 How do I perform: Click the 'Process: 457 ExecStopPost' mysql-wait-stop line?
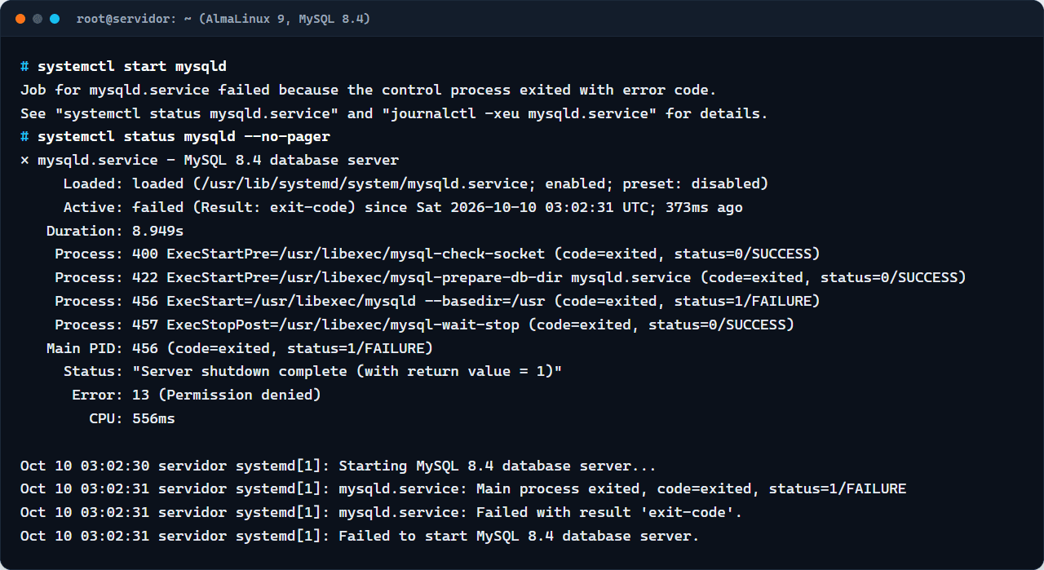pos(424,325)
